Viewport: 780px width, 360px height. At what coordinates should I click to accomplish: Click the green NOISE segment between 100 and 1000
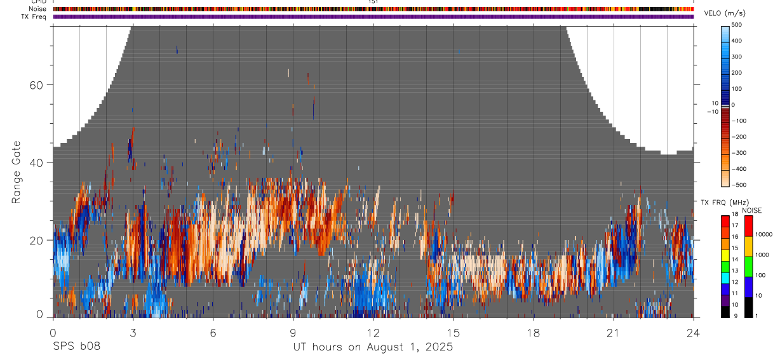tap(748, 266)
